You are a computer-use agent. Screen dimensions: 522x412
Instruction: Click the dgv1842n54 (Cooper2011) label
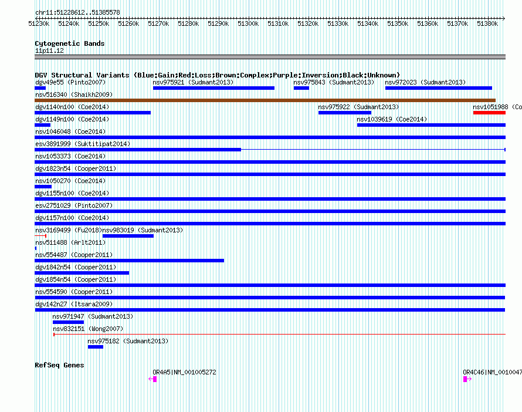[x=76, y=267]
